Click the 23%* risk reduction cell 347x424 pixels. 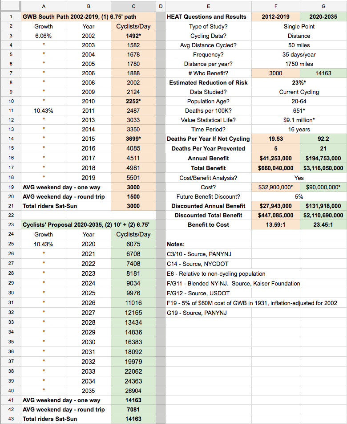click(299, 82)
